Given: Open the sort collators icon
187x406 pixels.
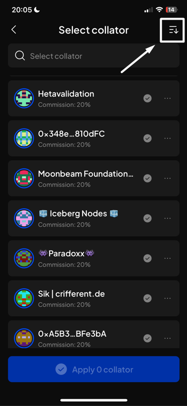Looking at the screenshot, I should (174, 30).
